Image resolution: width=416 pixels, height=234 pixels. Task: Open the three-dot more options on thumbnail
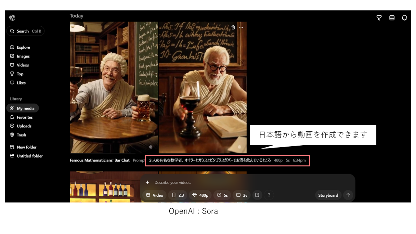click(241, 27)
